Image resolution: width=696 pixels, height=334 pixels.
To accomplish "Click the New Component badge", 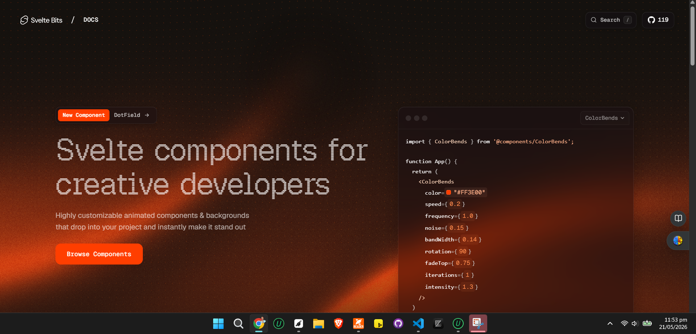I will pyautogui.click(x=84, y=115).
